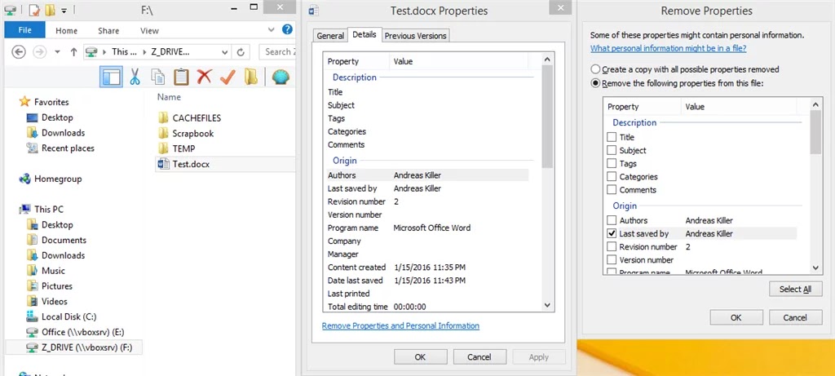
Task: Switch to the Home ribbon tab
Action: tap(66, 31)
